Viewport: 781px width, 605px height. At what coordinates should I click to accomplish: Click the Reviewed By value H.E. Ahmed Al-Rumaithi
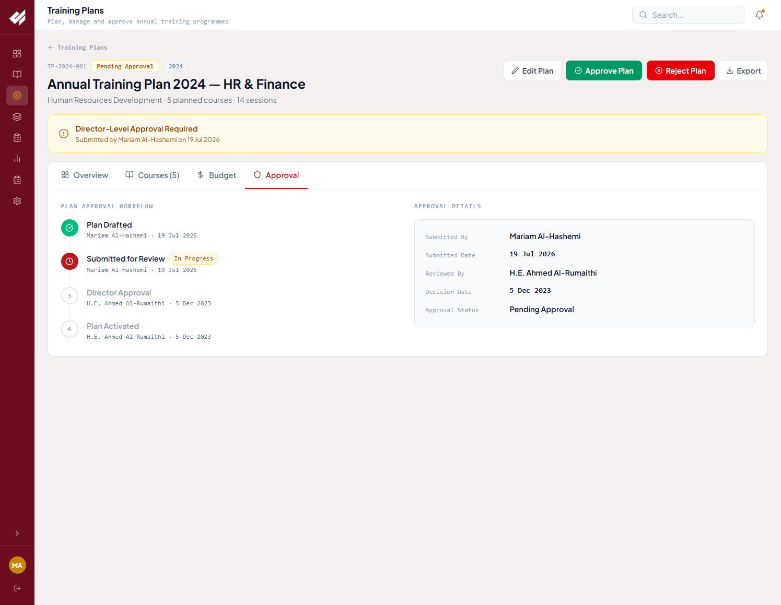tap(553, 273)
